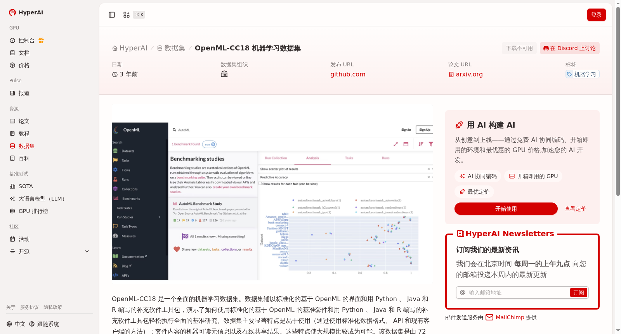621x334 pixels.
Task: Open 教程 in the sidebar
Action: pyautogui.click(x=24, y=133)
